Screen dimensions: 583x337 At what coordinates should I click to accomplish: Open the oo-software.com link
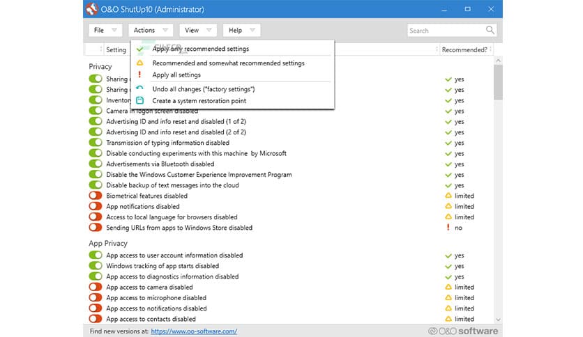tap(194, 331)
